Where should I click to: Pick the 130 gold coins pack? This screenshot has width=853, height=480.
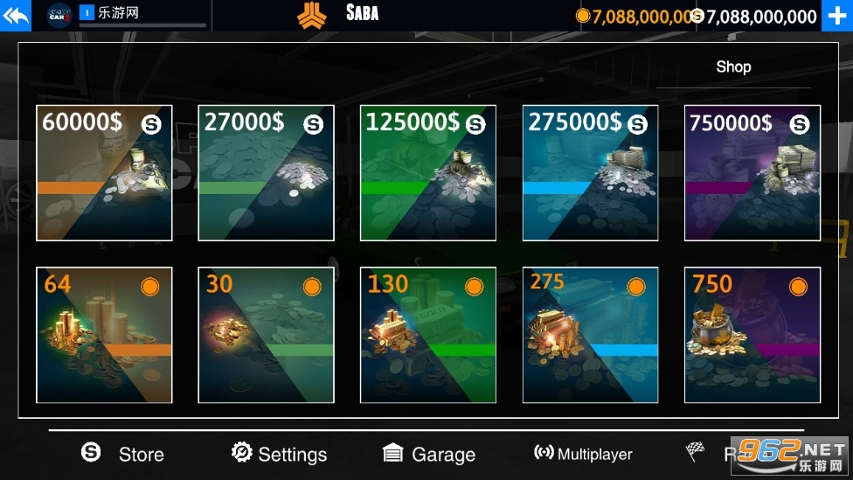tap(428, 335)
